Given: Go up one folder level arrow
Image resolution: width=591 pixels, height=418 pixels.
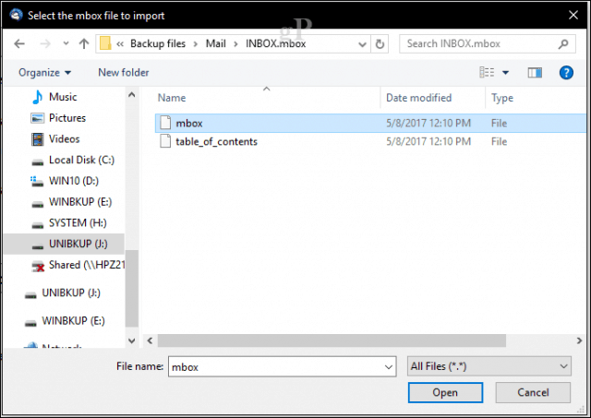Looking at the screenshot, I should [x=84, y=43].
